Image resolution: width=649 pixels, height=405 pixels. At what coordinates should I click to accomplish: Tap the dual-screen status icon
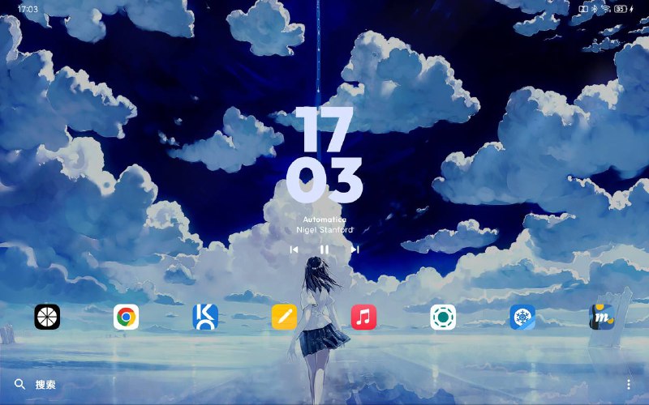(x=583, y=9)
